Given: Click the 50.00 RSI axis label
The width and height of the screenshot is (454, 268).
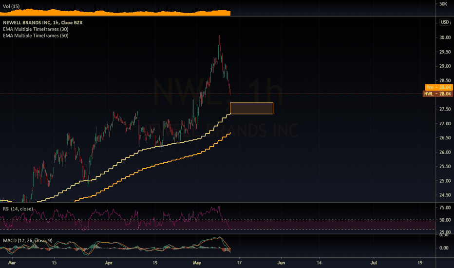Looking at the screenshot, I should tap(445, 220).
